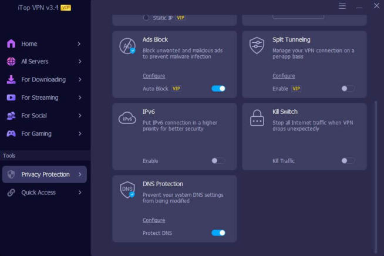Close the iTop VPN window
Image resolution: width=384 pixels, height=256 pixels.
(376, 6)
